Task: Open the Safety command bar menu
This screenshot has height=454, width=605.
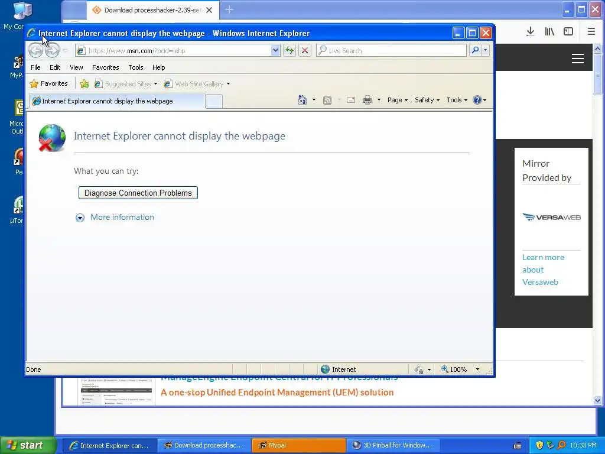Action: pyautogui.click(x=427, y=100)
